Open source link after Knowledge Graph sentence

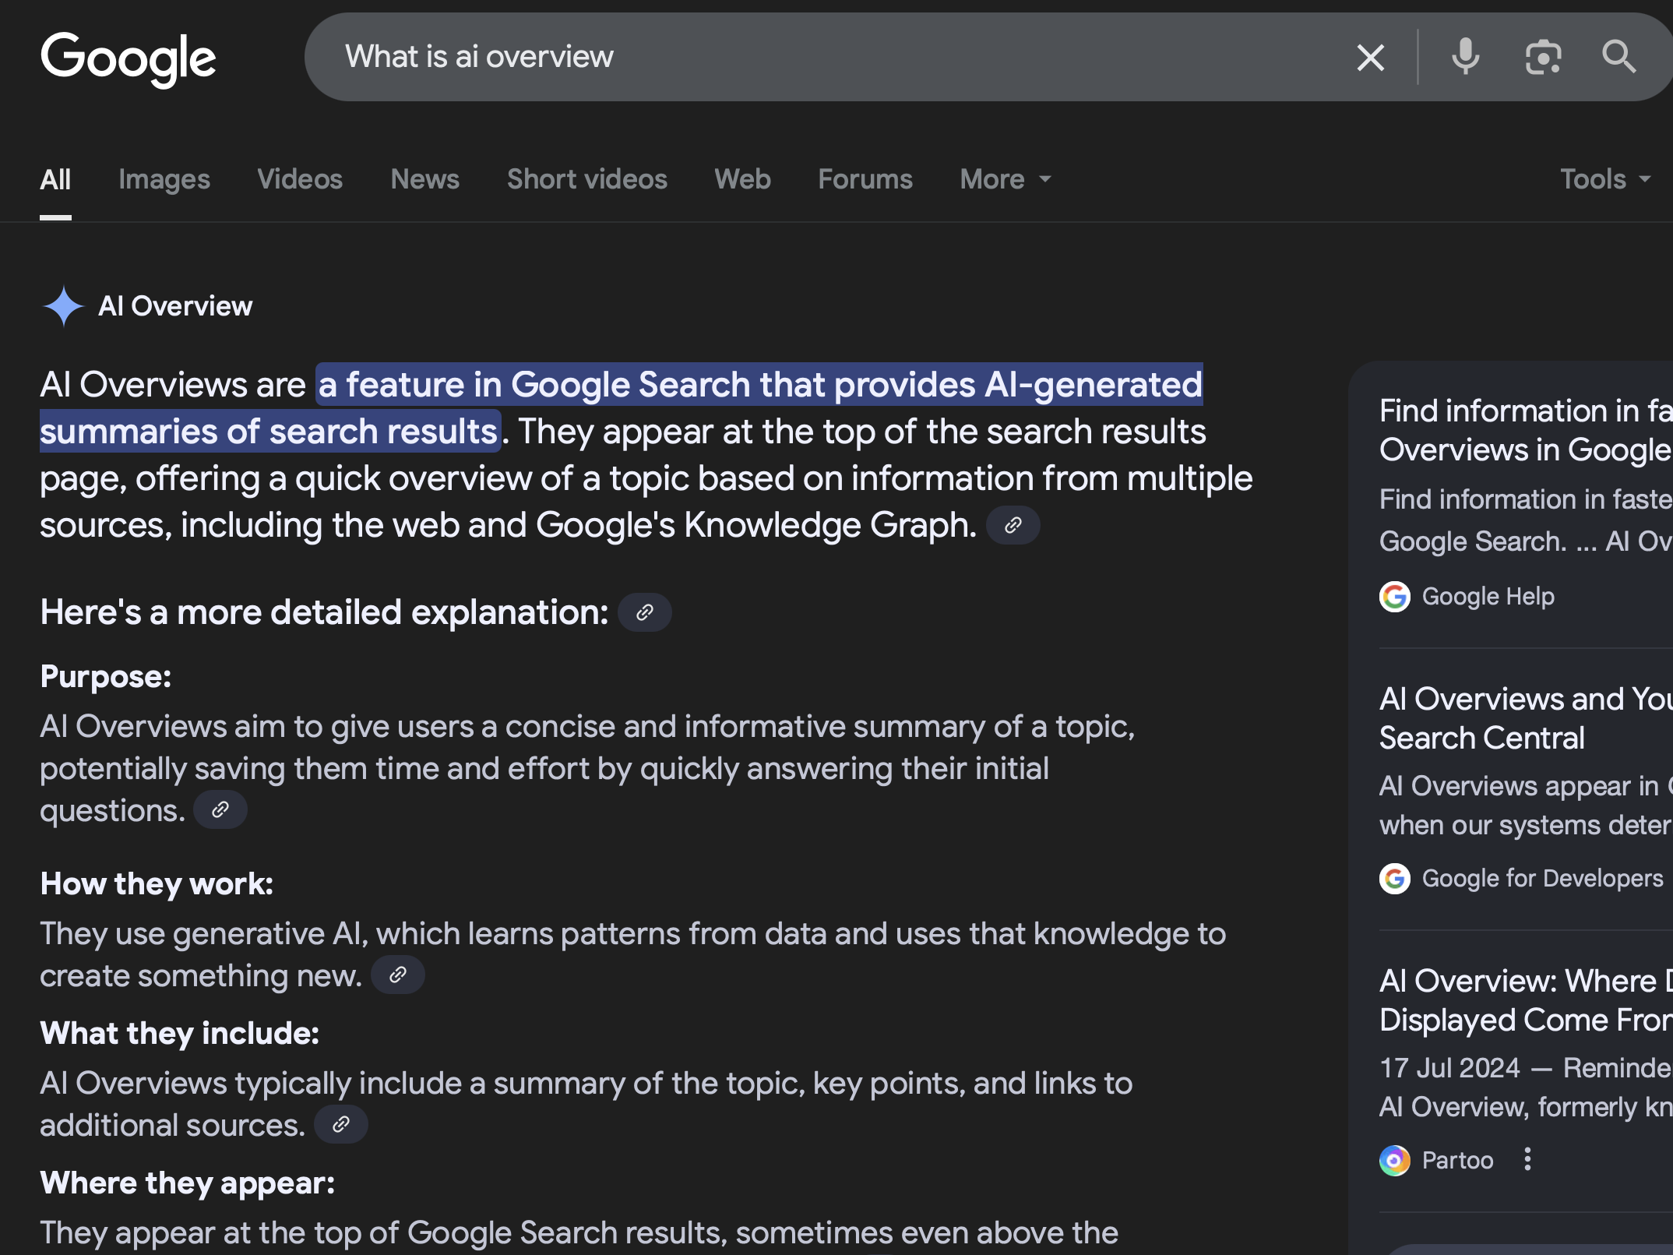tap(1013, 526)
